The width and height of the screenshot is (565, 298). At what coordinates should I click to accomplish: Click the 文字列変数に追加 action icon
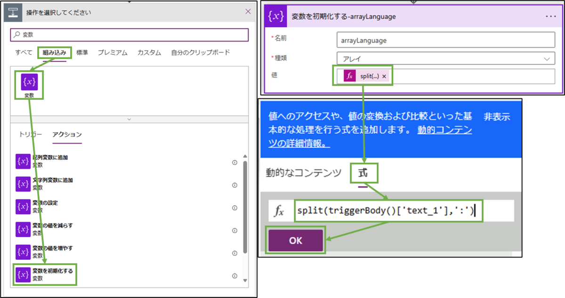point(23,184)
